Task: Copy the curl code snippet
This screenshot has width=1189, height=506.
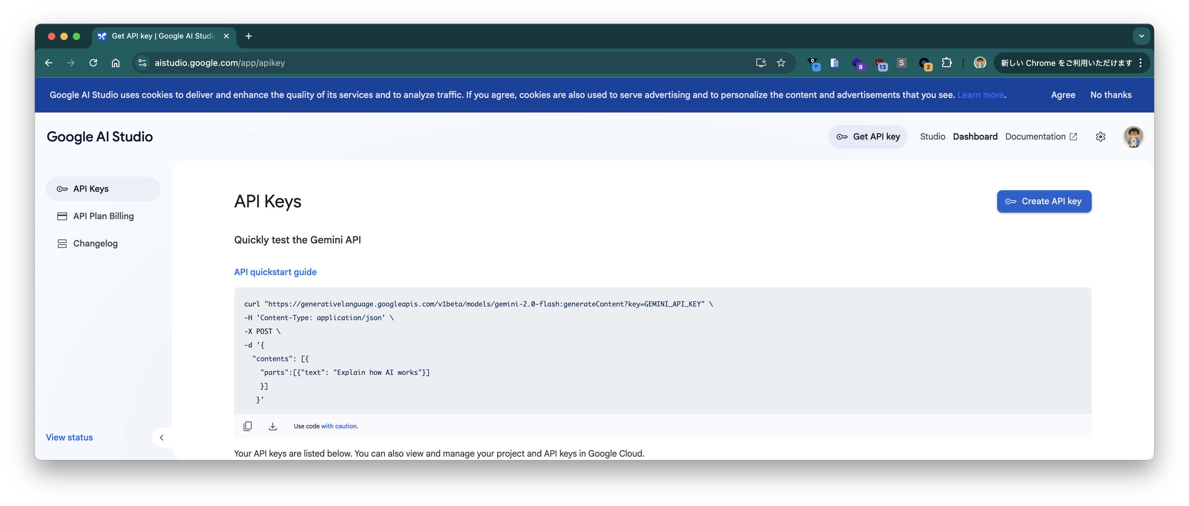Action: click(248, 426)
